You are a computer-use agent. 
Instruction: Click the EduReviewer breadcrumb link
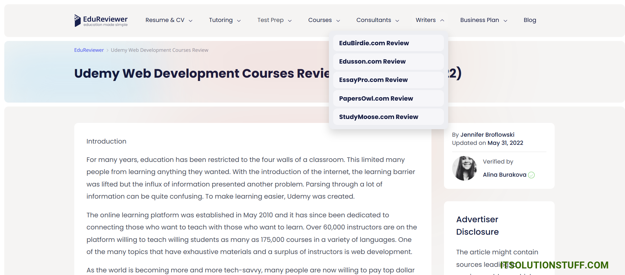[x=89, y=50]
